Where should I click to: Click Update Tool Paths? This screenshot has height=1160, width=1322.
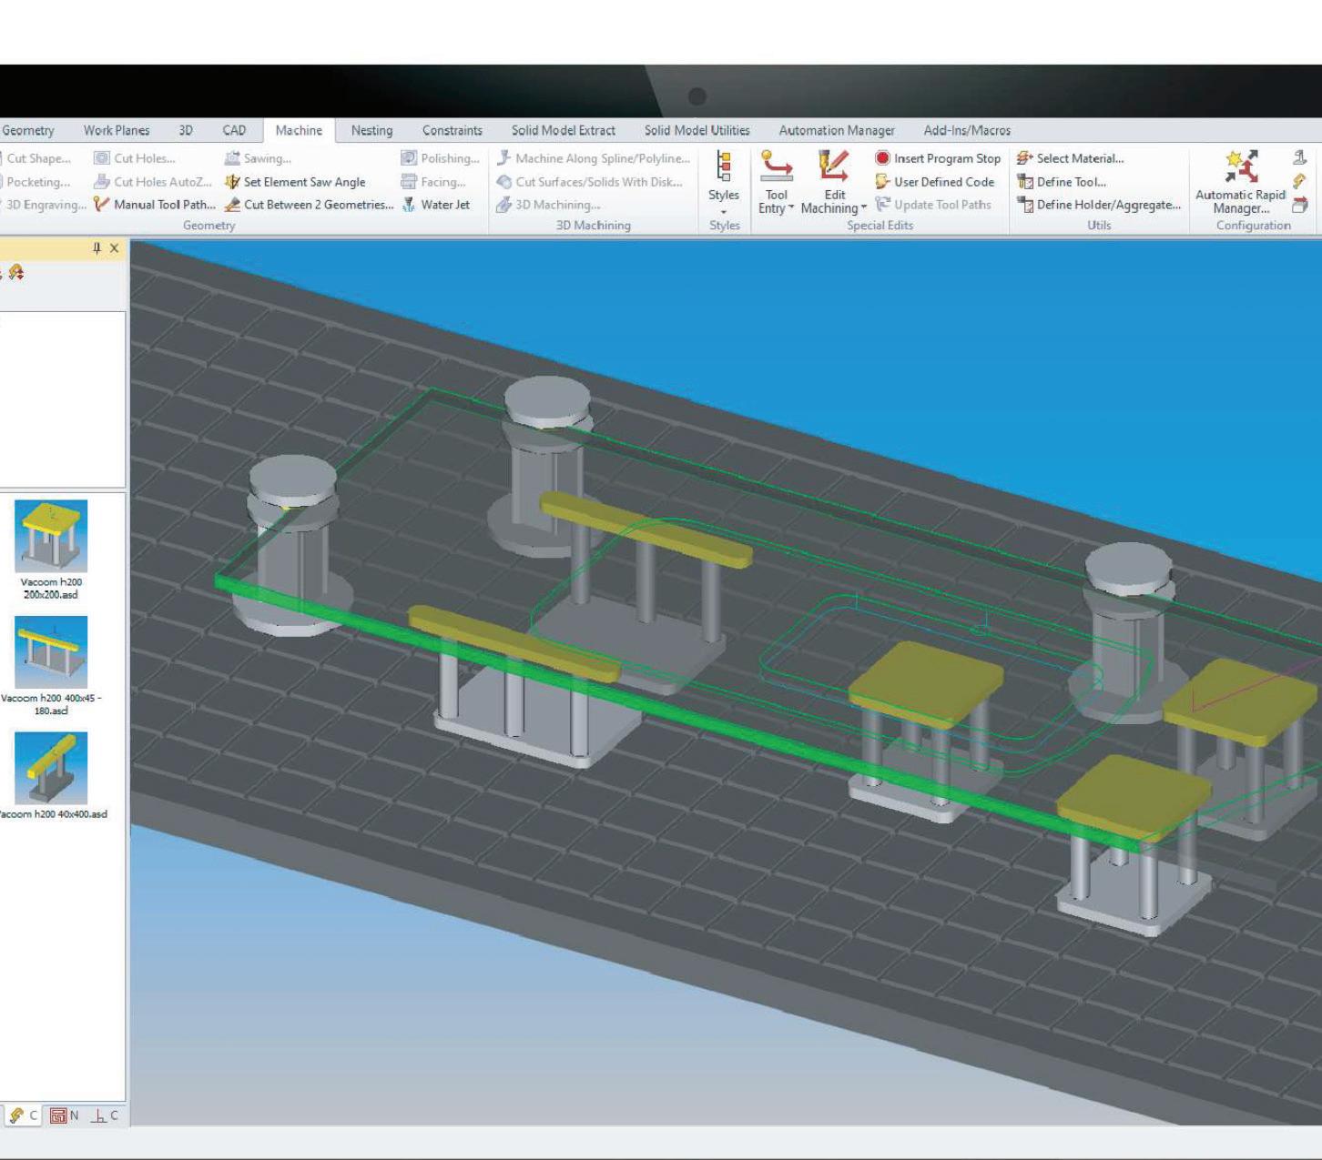coord(933,205)
